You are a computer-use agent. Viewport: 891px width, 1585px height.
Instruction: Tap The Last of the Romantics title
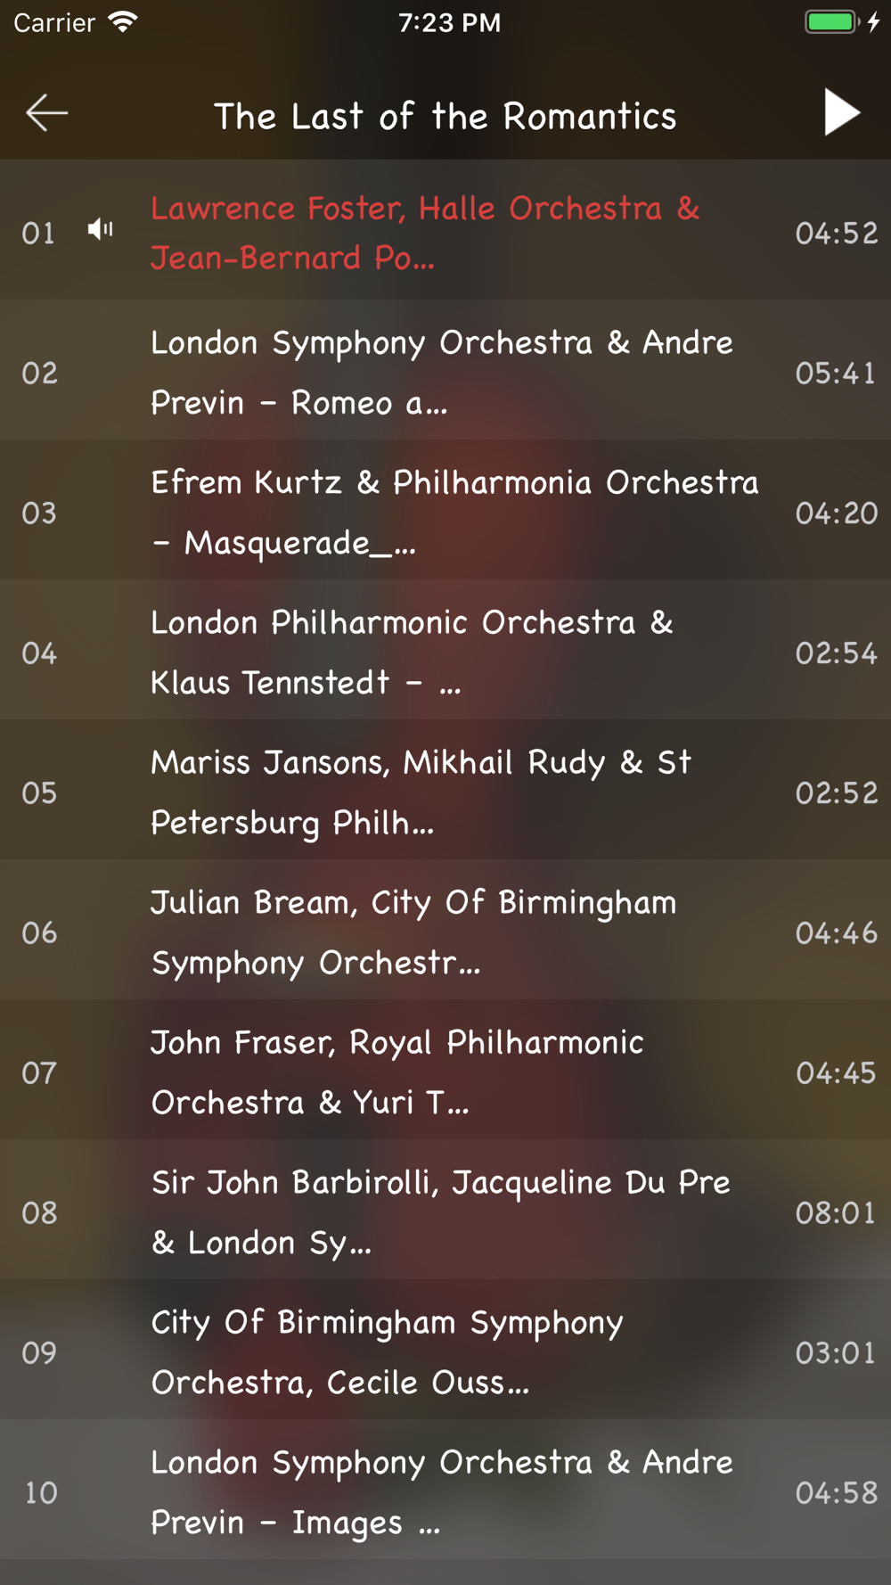(445, 116)
